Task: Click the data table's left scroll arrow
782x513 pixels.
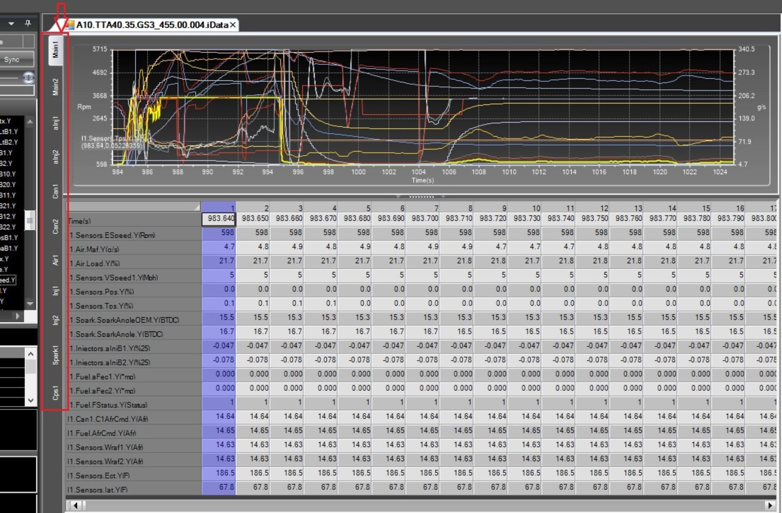Action: pyautogui.click(x=75, y=506)
